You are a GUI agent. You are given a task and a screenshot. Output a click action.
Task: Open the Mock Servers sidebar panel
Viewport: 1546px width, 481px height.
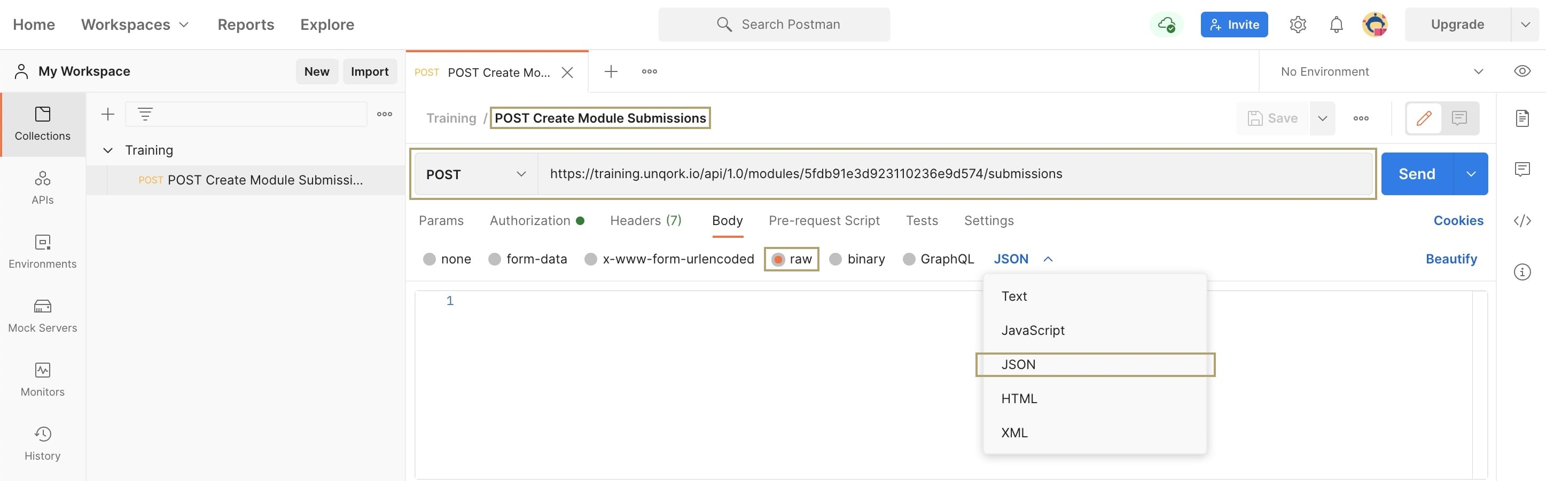pos(43,316)
